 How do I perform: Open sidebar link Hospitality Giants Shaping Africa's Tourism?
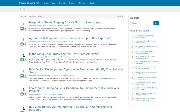click(x=145, y=36)
